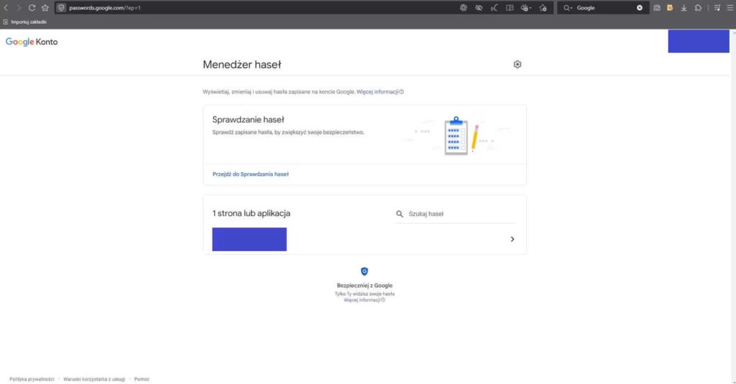Open Importuj zakładki bookmark item
Image resolution: width=736 pixels, height=384 pixels.
click(25, 22)
